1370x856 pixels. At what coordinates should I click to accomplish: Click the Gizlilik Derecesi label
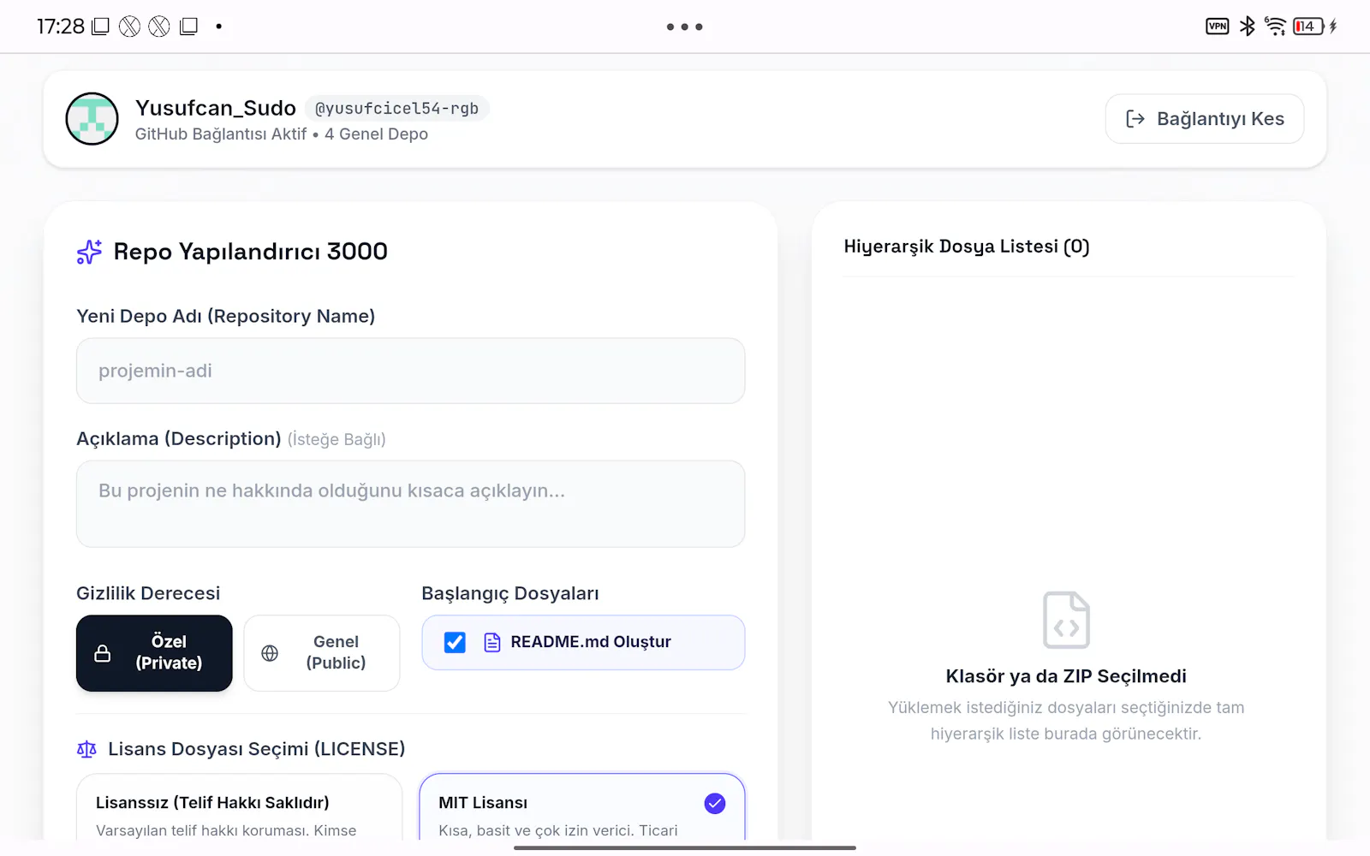point(148,593)
